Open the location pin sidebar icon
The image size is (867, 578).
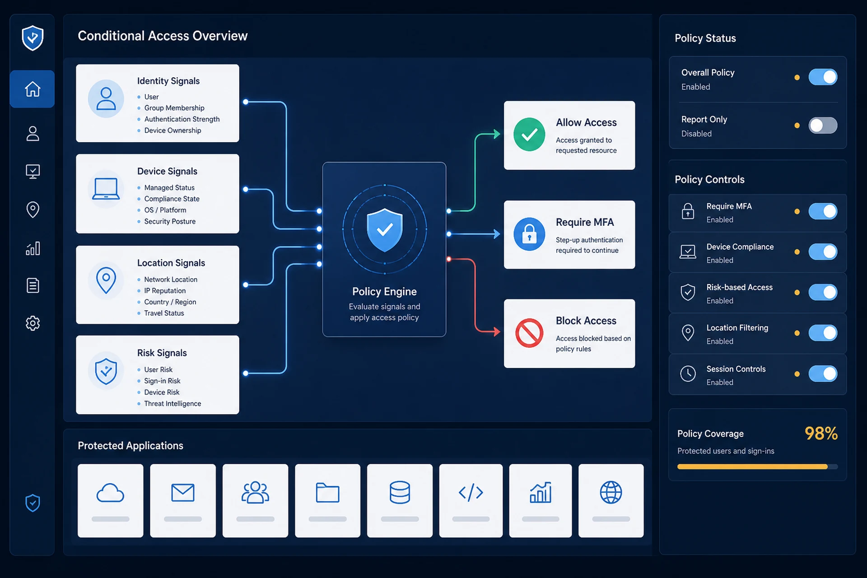33,210
